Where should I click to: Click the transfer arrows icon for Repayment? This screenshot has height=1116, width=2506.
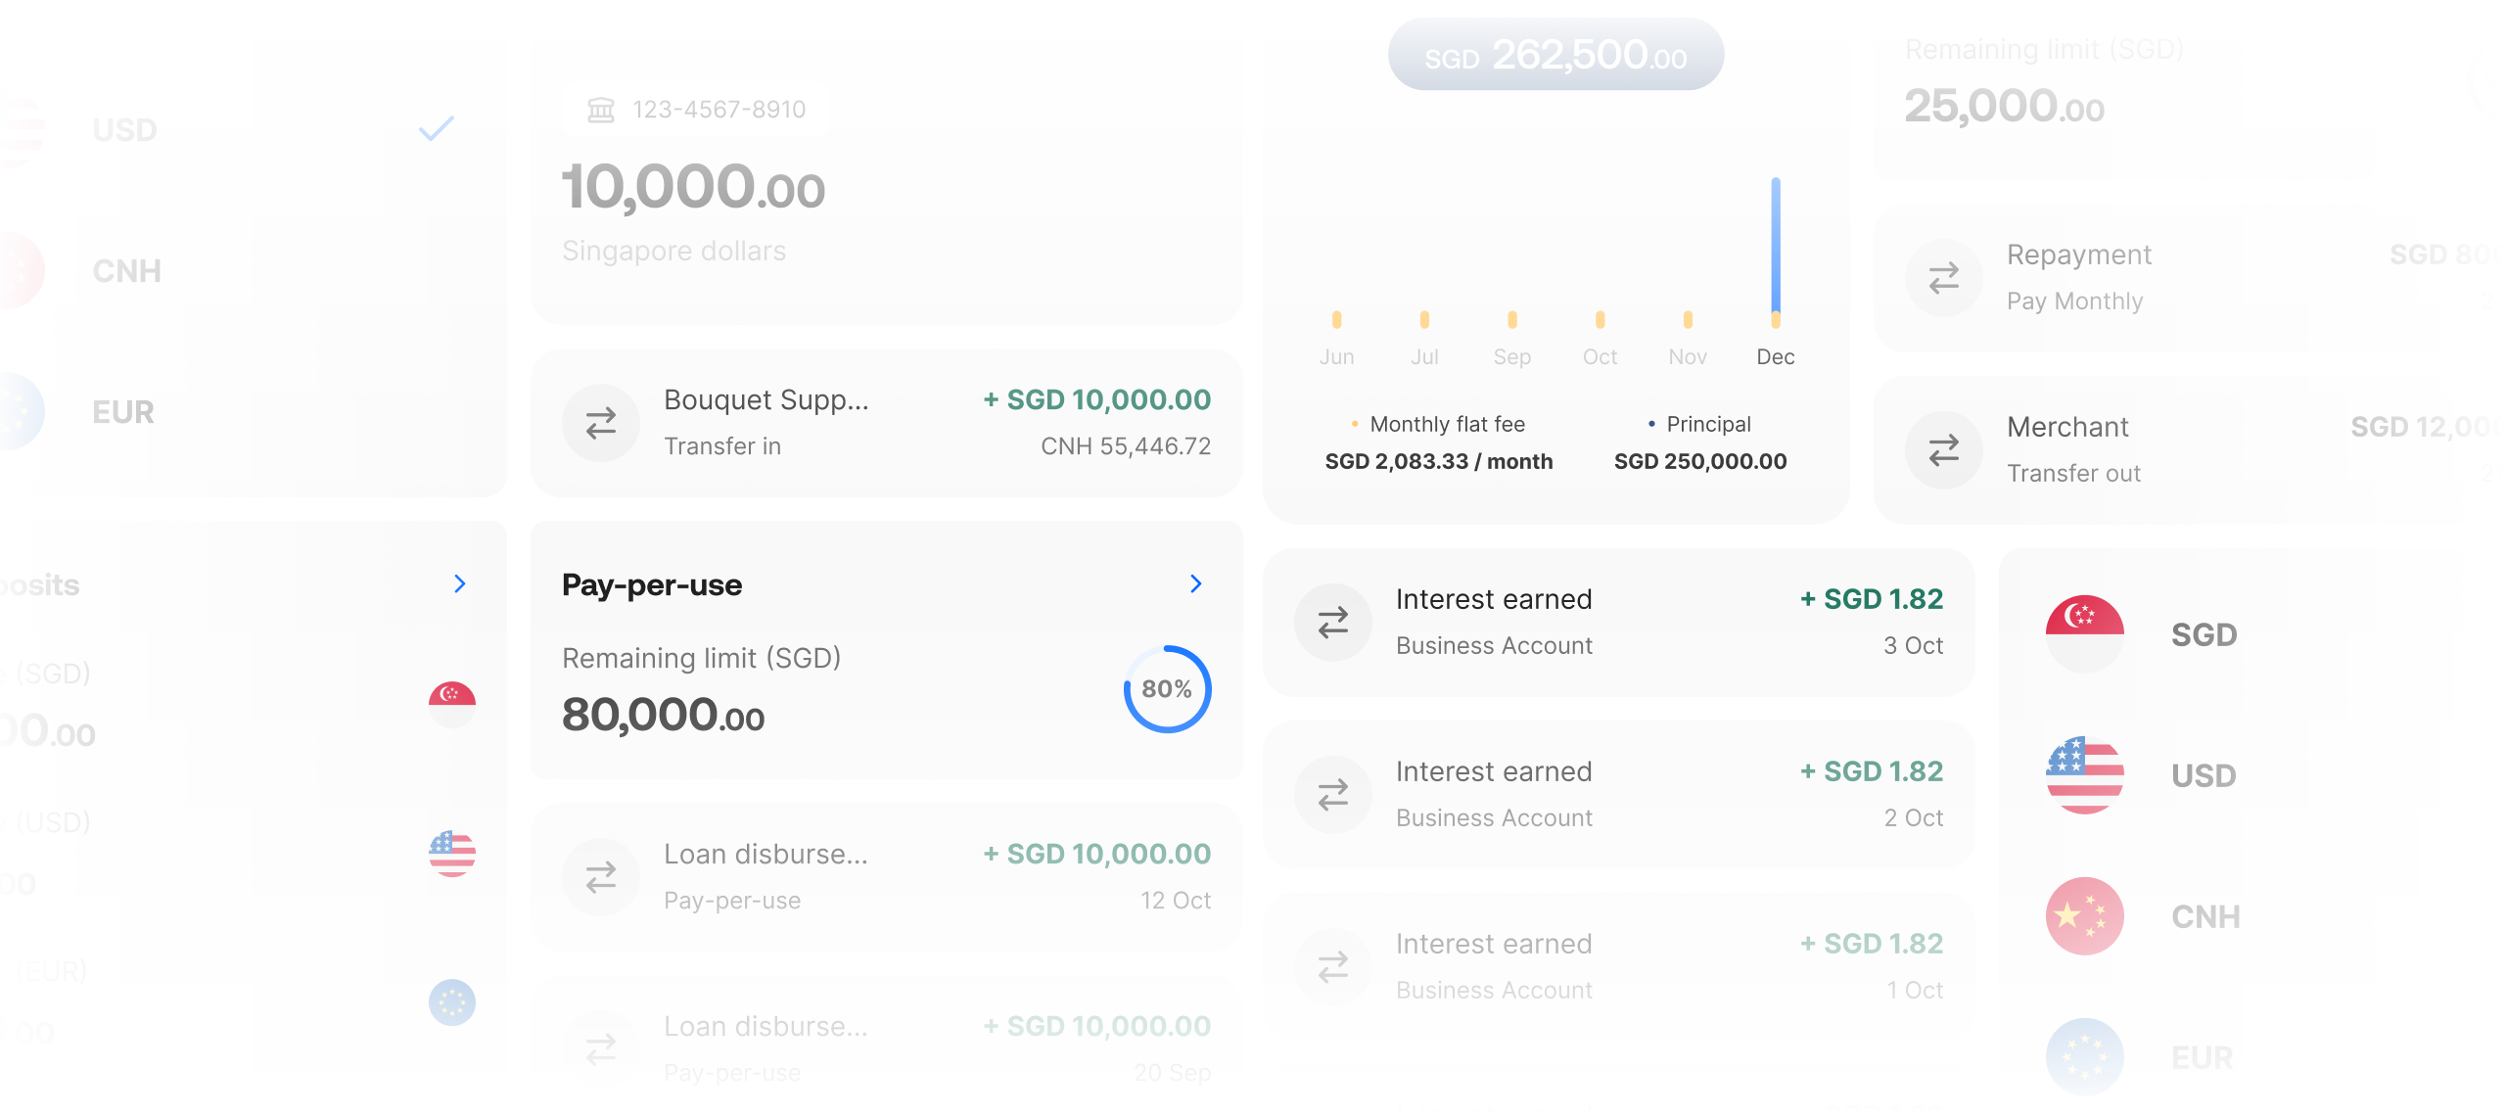click(1943, 278)
